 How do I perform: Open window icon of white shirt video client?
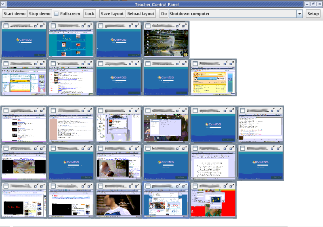[x=101, y=186]
